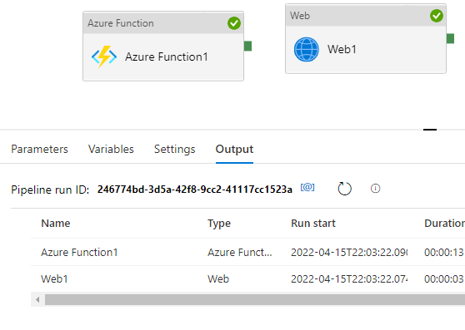
Task: Sort by the Run start column header
Action: point(313,224)
